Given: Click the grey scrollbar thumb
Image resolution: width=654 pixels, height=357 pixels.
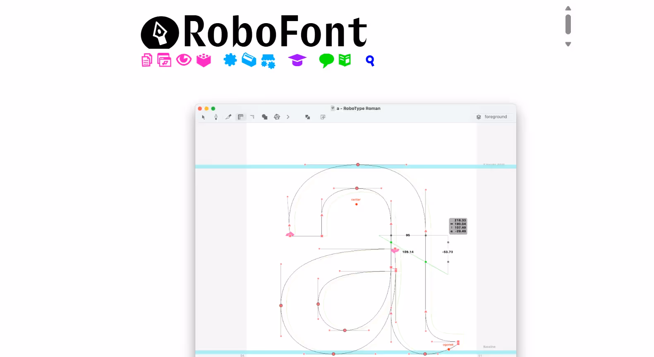Looking at the screenshot, I should 568,24.
